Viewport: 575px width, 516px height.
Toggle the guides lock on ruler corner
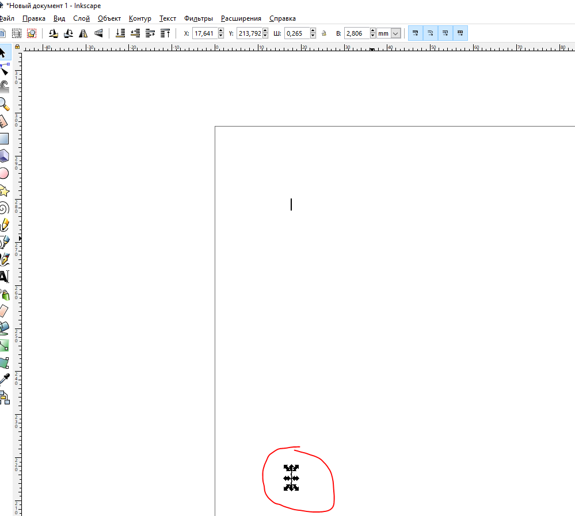[x=17, y=47]
